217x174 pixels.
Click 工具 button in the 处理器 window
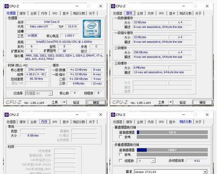click(x=55, y=102)
